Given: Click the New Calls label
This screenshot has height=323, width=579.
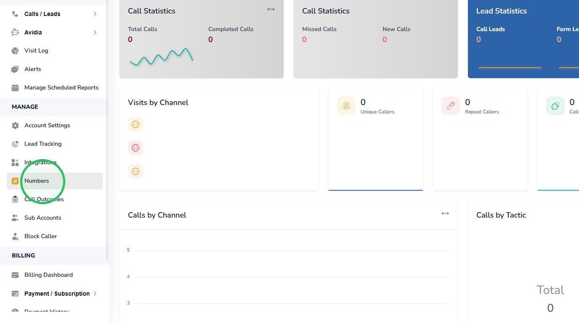Looking at the screenshot, I should pyautogui.click(x=396, y=29).
